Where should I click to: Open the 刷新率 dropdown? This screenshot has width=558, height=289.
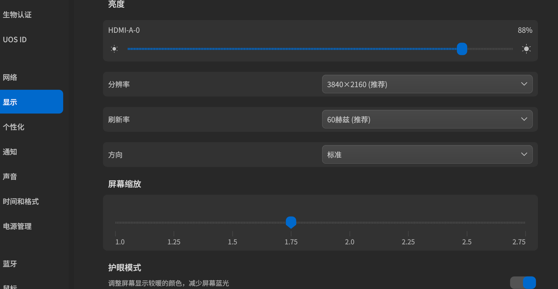pyautogui.click(x=427, y=119)
